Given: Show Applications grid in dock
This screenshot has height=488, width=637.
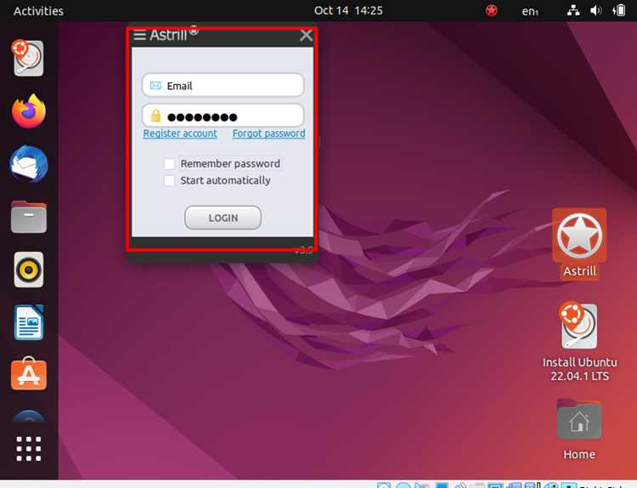Looking at the screenshot, I should tap(28, 449).
